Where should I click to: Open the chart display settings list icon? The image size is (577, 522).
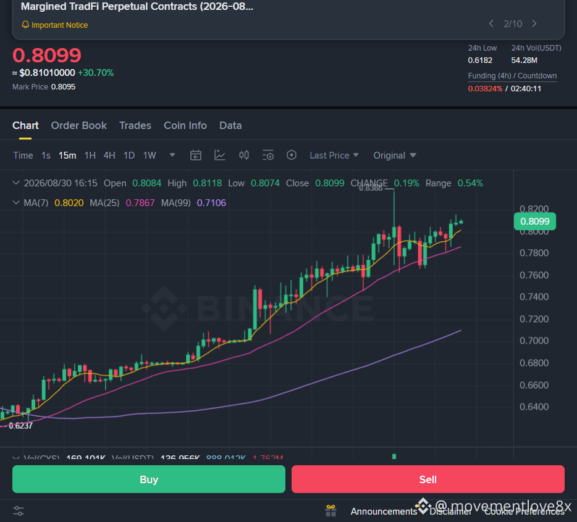[x=268, y=155]
